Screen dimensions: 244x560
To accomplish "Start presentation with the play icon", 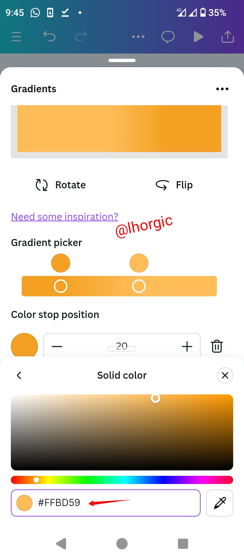I will coord(198,37).
